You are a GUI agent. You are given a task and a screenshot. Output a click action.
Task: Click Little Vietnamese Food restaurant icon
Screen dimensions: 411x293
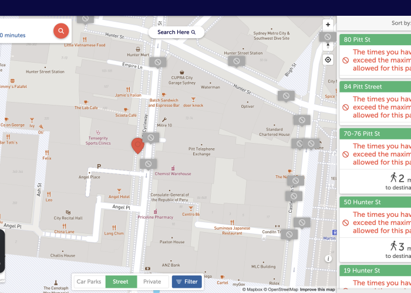coord(85,39)
